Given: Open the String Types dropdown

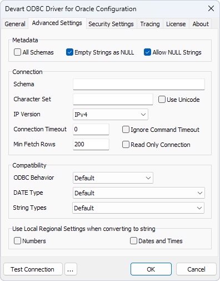Looking at the screenshot, I should (x=138, y=208).
